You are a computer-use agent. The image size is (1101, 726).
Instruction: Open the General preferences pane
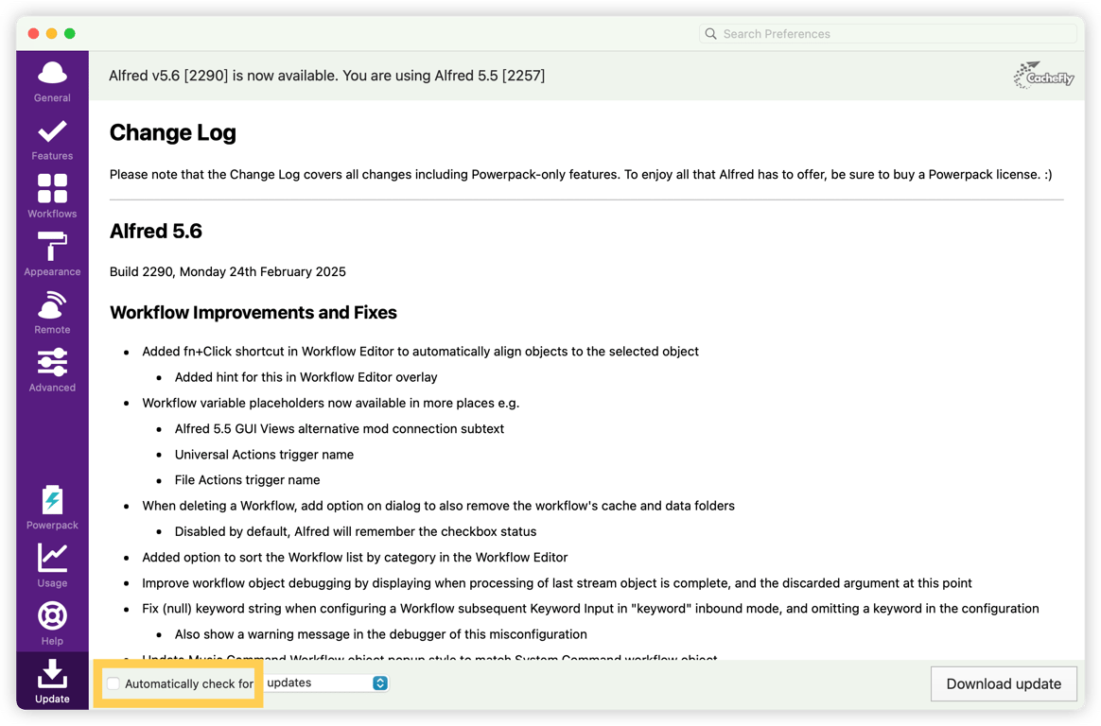pyautogui.click(x=52, y=82)
